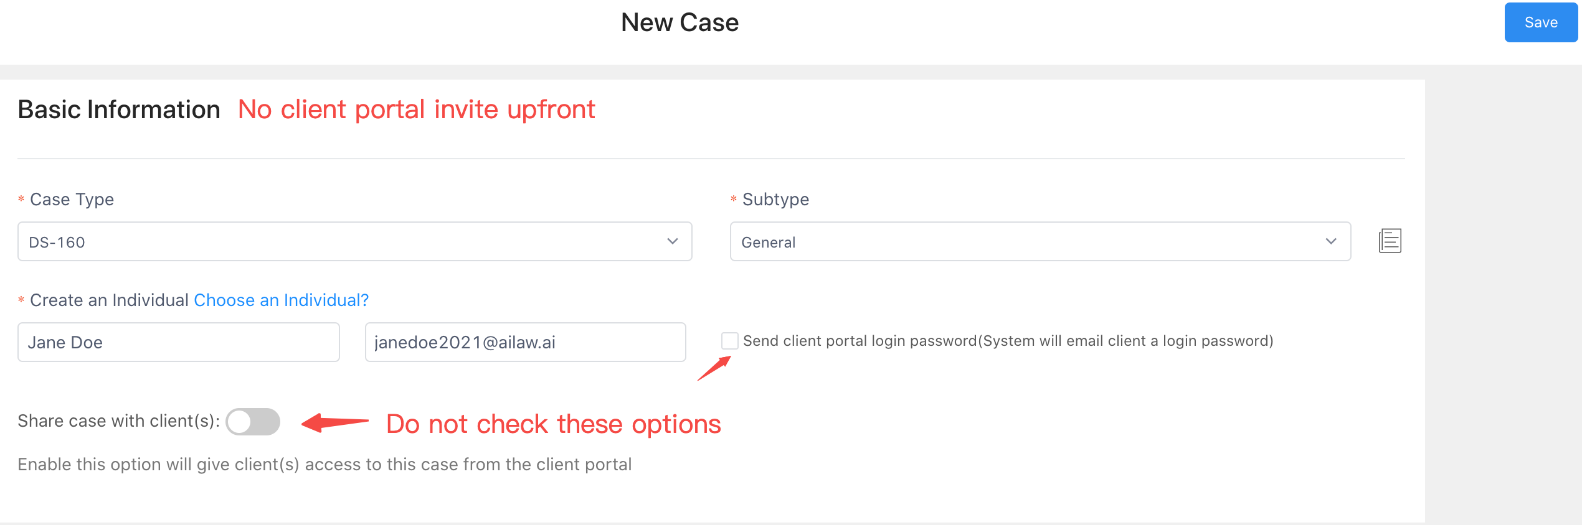Save the new case
This screenshot has width=1582, height=525.
(x=1541, y=22)
